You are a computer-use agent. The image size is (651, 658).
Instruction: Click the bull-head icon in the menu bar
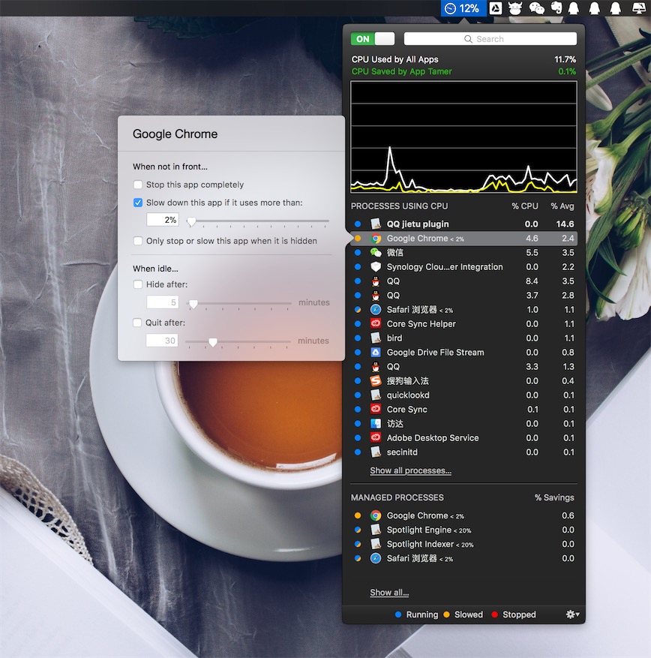click(515, 8)
